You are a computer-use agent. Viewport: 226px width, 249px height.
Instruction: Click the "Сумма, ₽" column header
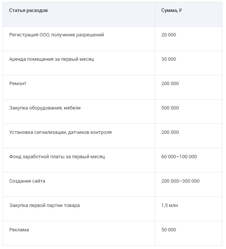[x=171, y=10]
